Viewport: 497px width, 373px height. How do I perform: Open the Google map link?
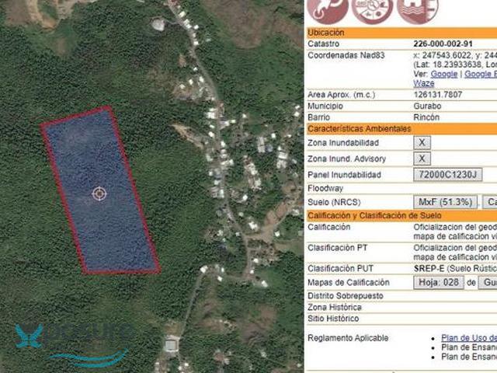443,75
